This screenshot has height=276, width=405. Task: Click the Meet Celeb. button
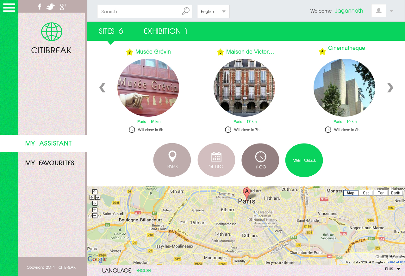[304, 160]
